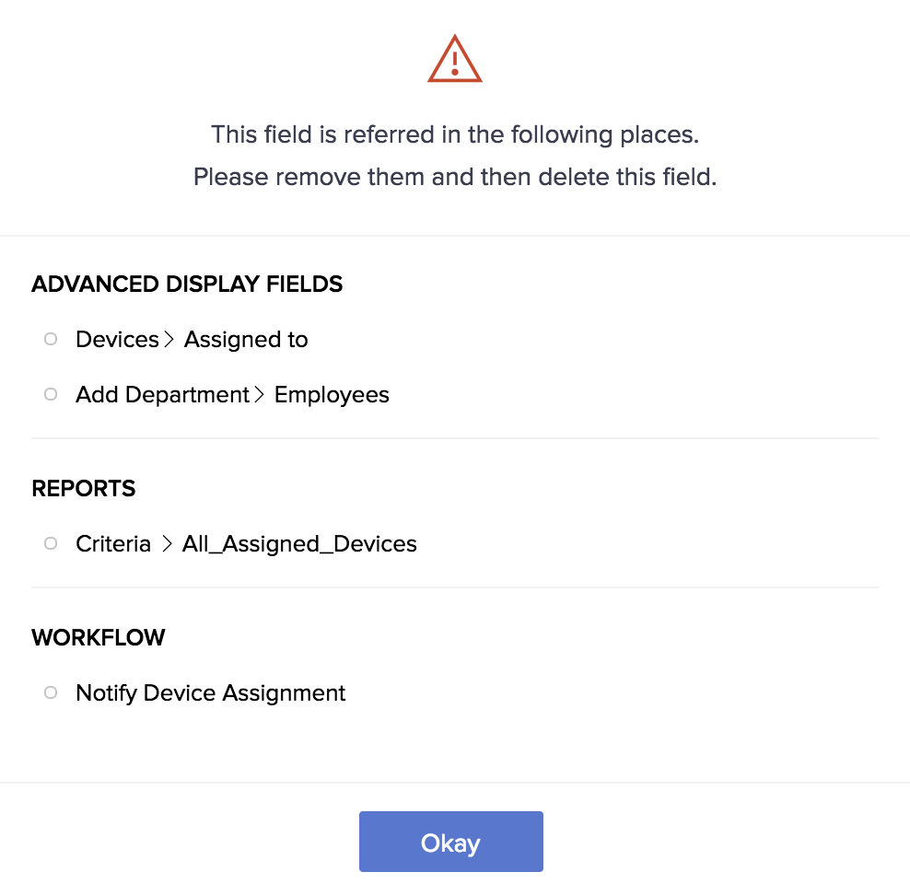Select the Devices label

click(117, 340)
